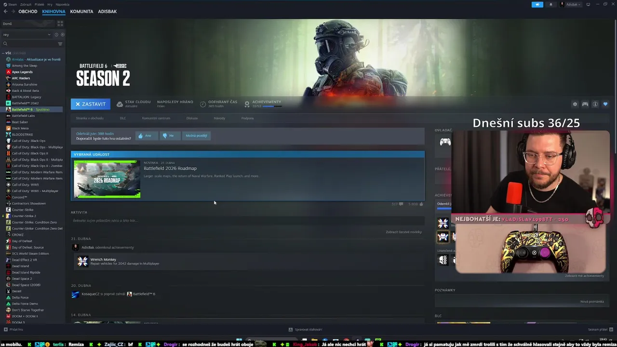Toggle library grid collections view

pos(60,23)
